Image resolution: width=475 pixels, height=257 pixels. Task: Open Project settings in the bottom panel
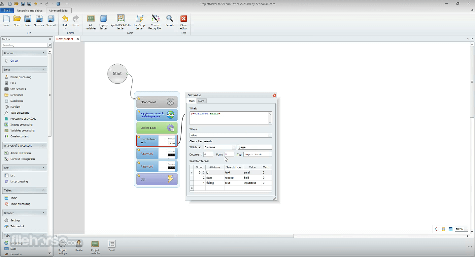(x=62, y=247)
